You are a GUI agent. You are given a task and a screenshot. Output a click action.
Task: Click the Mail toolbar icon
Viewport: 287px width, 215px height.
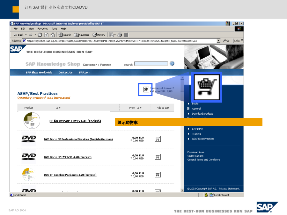point(112,35)
